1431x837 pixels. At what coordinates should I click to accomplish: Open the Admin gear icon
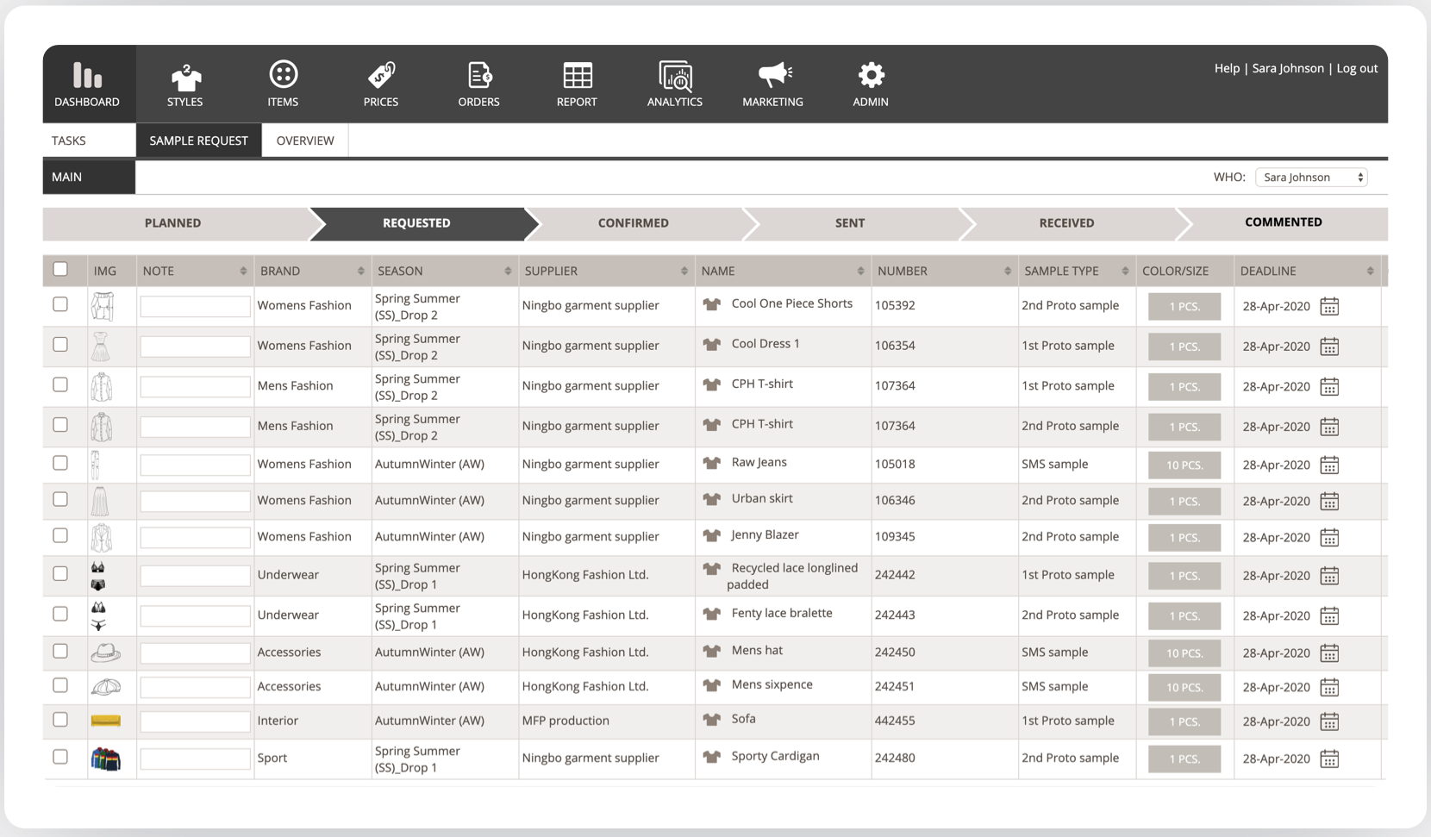(871, 75)
